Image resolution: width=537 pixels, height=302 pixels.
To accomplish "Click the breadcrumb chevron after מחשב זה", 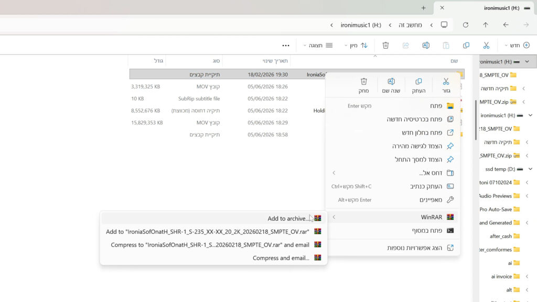I will coord(390,25).
